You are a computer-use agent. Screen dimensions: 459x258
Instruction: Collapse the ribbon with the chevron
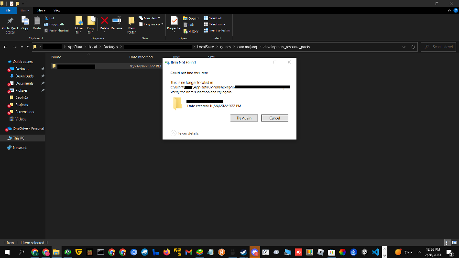pos(449,11)
